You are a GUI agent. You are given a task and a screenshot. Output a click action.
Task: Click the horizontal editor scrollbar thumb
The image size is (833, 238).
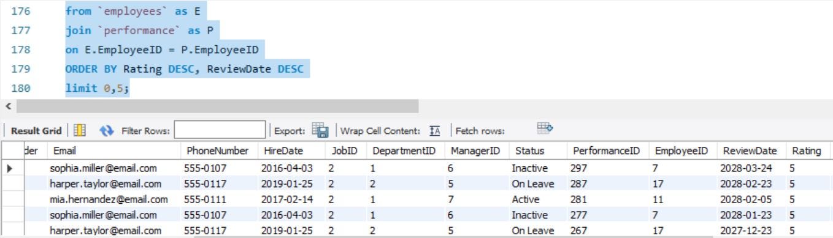tap(217, 106)
